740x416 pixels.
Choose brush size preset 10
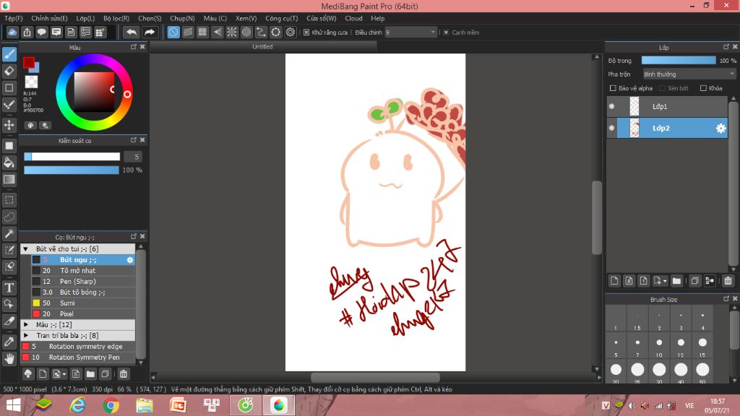(x=659, y=346)
